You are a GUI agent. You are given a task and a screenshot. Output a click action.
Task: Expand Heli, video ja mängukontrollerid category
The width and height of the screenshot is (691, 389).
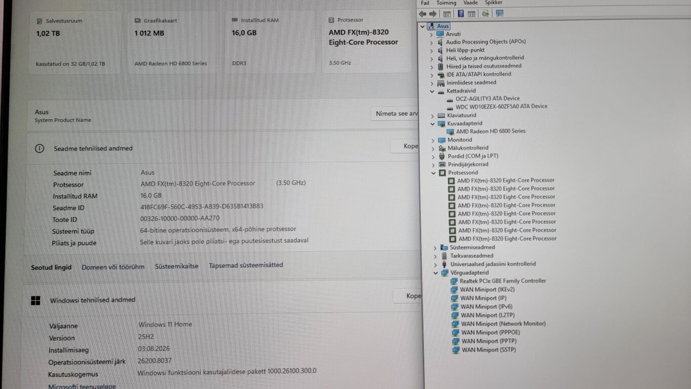point(431,58)
